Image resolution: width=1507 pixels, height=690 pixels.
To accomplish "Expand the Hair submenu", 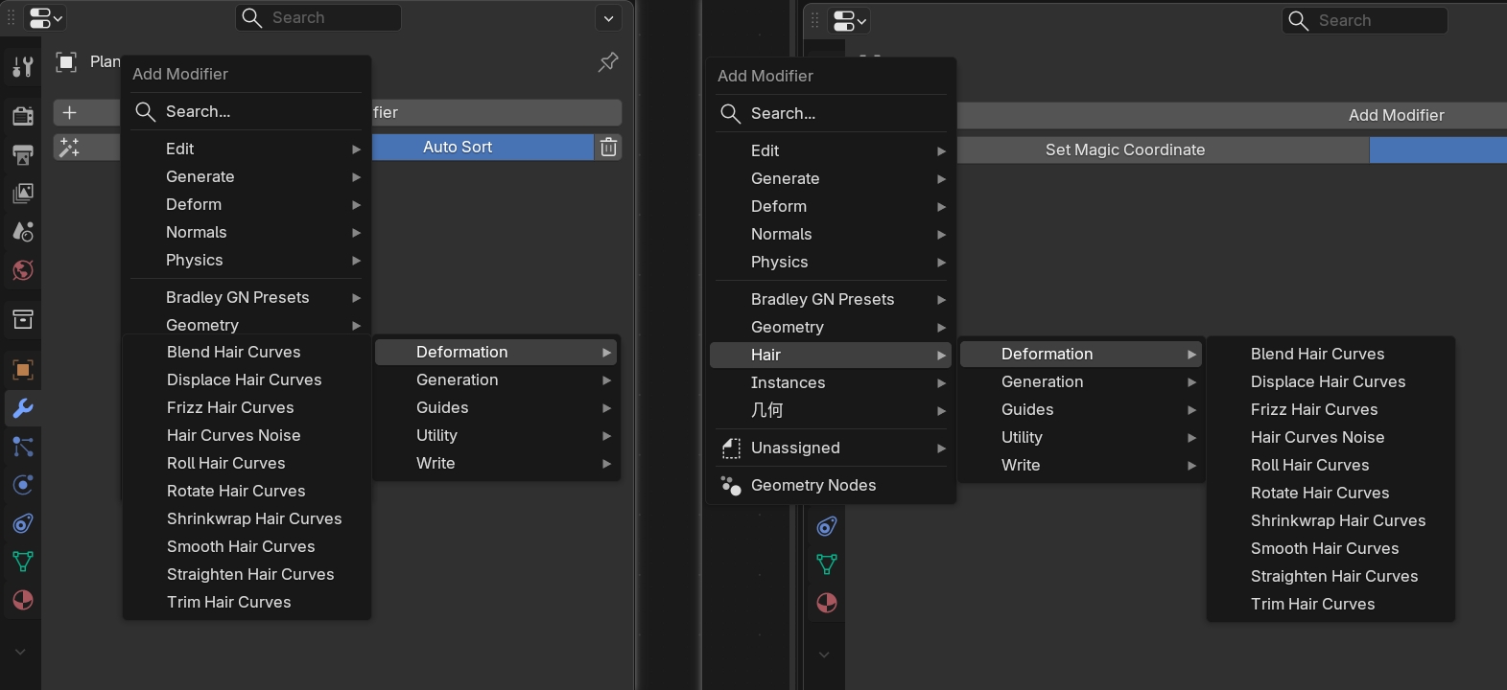I will point(831,355).
